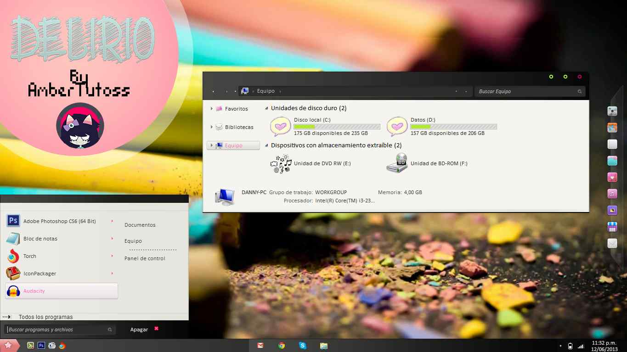Image resolution: width=627 pixels, height=352 pixels.
Task: Open the file explorer taskbar icon
Action: pos(324,346)
